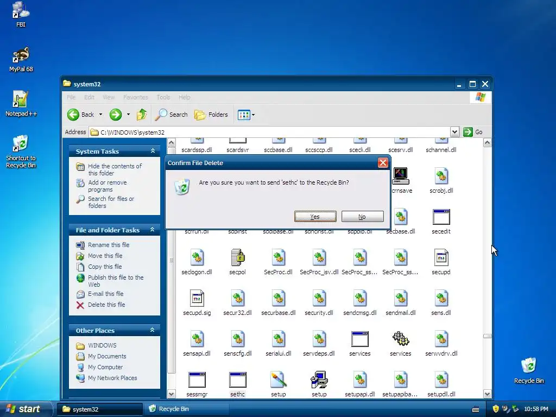Expand the Address bar dropdown
The height and width of the screenshot is (417, 556).
coord(454,132)
